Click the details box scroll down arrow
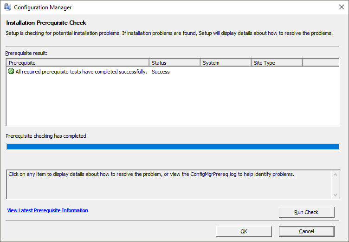The height and width of the screenshot is (242, 349). click(x=335, y=195)
